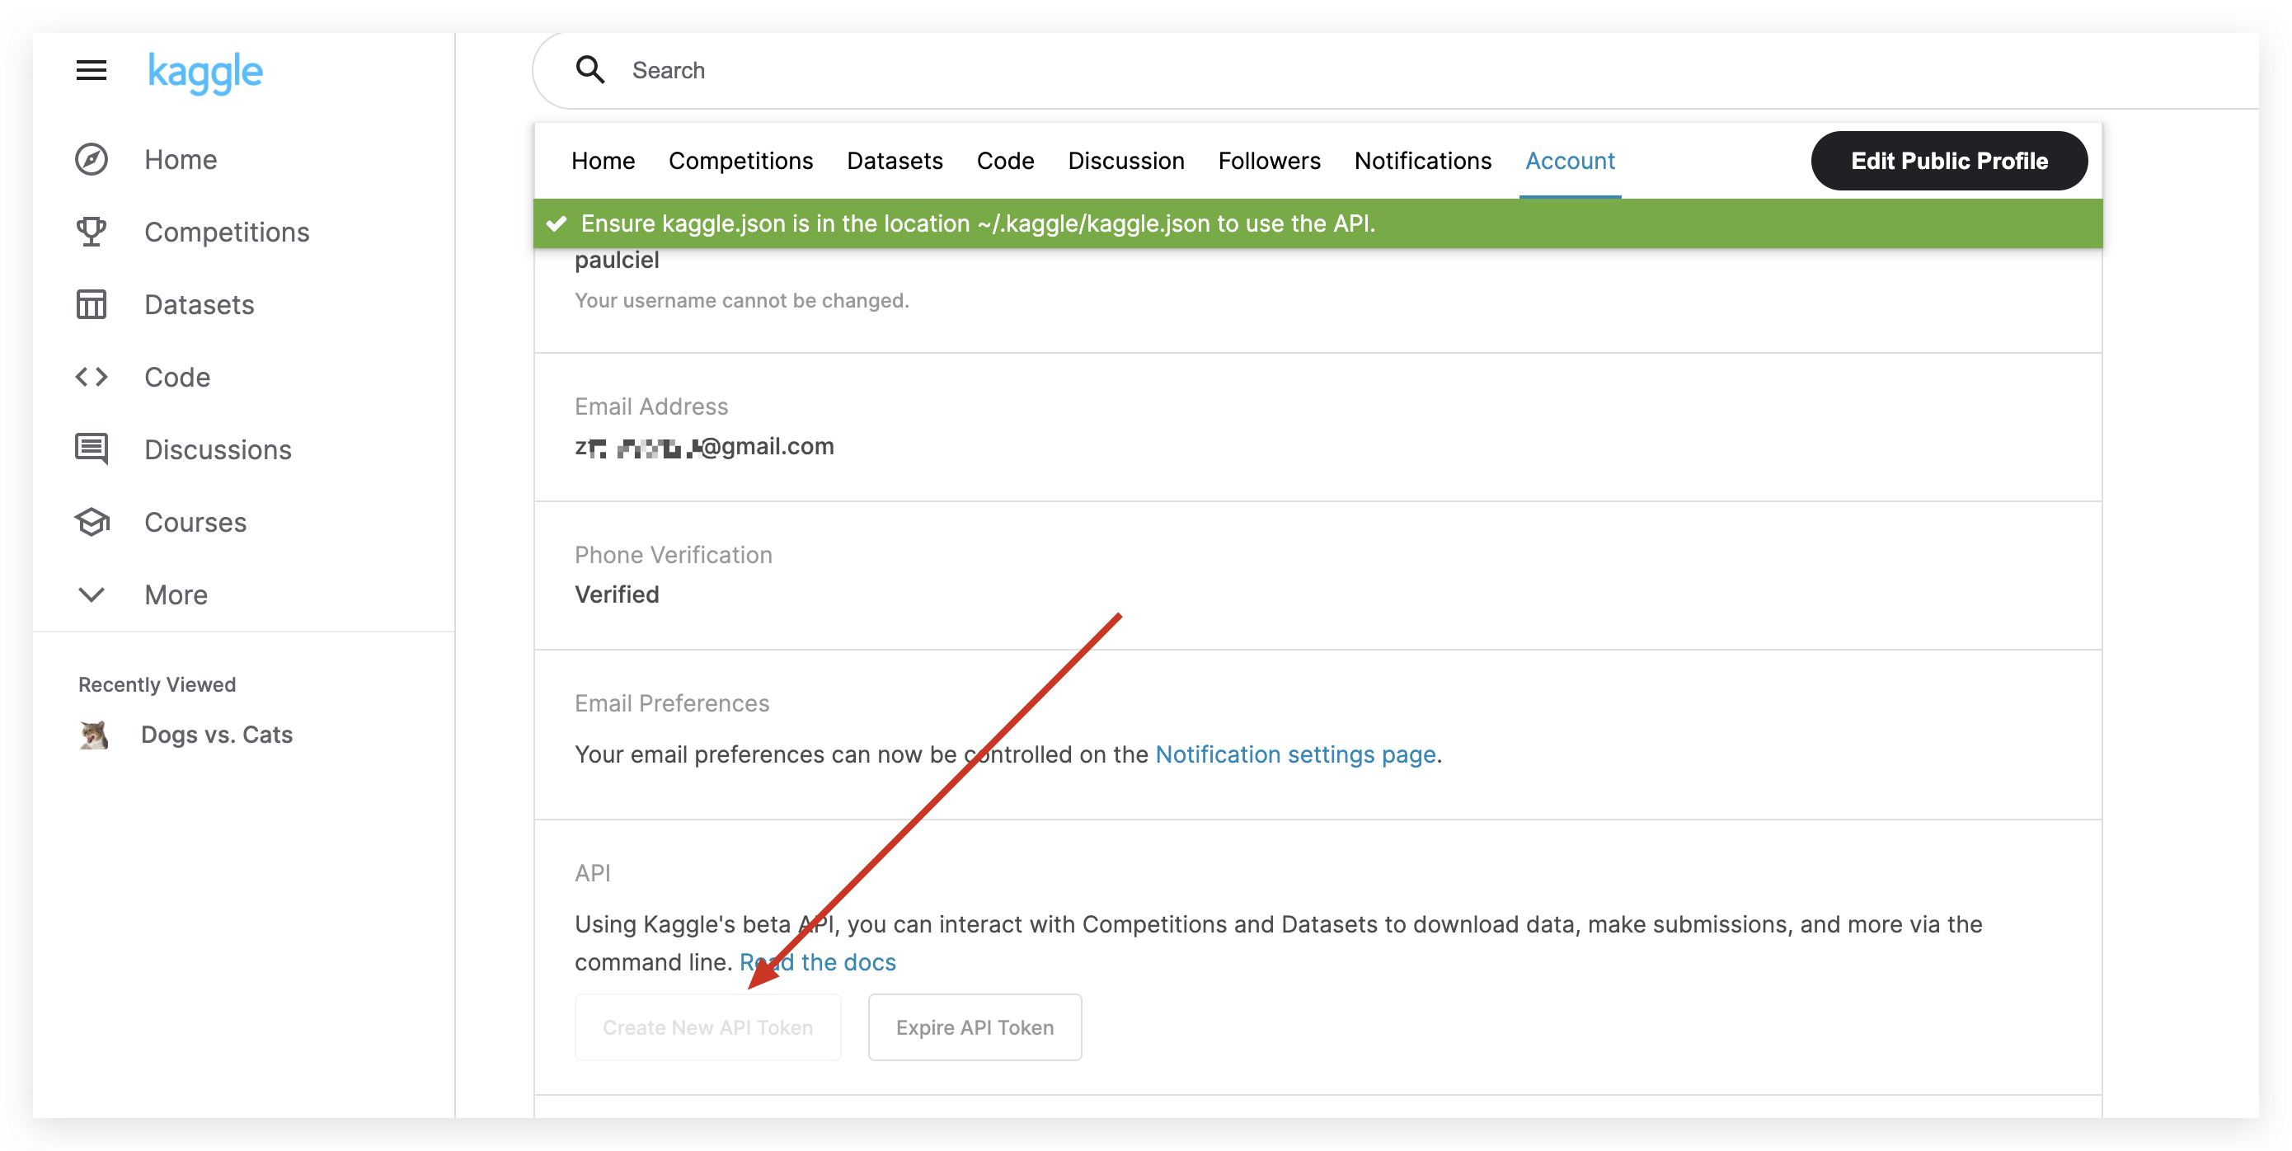
Task: Open the Notification settings page link
Action: click(x=1295, y=754)
